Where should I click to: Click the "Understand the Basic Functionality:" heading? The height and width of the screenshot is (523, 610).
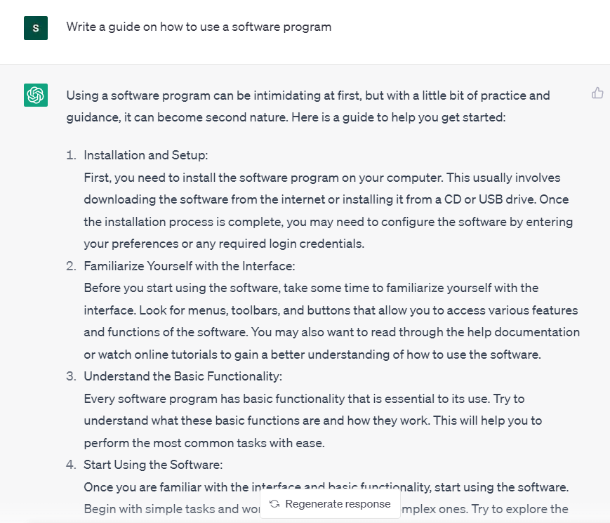point(183,376)
